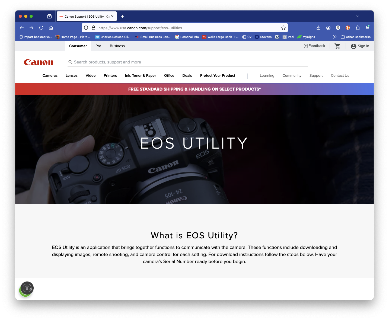
Task: Click the orange toolbar extension icon
Action: coord(348,28)
